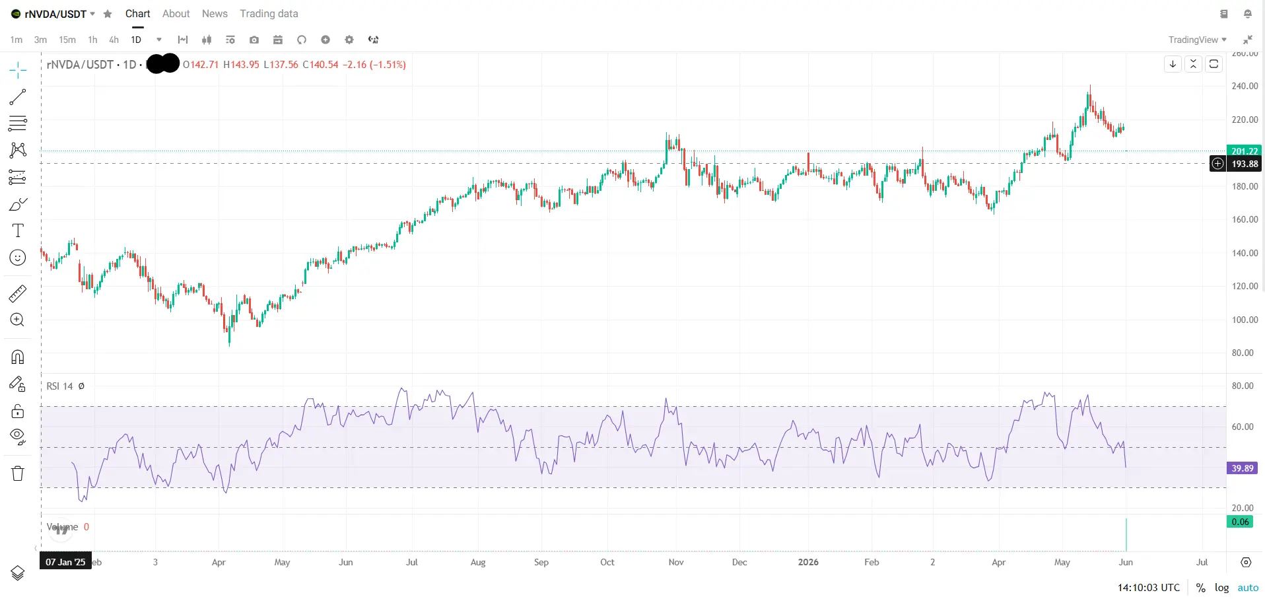The width and height of the screenshot is (1265, 599).
Task: Toggle percent scale on price axis
Action: pyautogui.click(x=1200, y=588)
